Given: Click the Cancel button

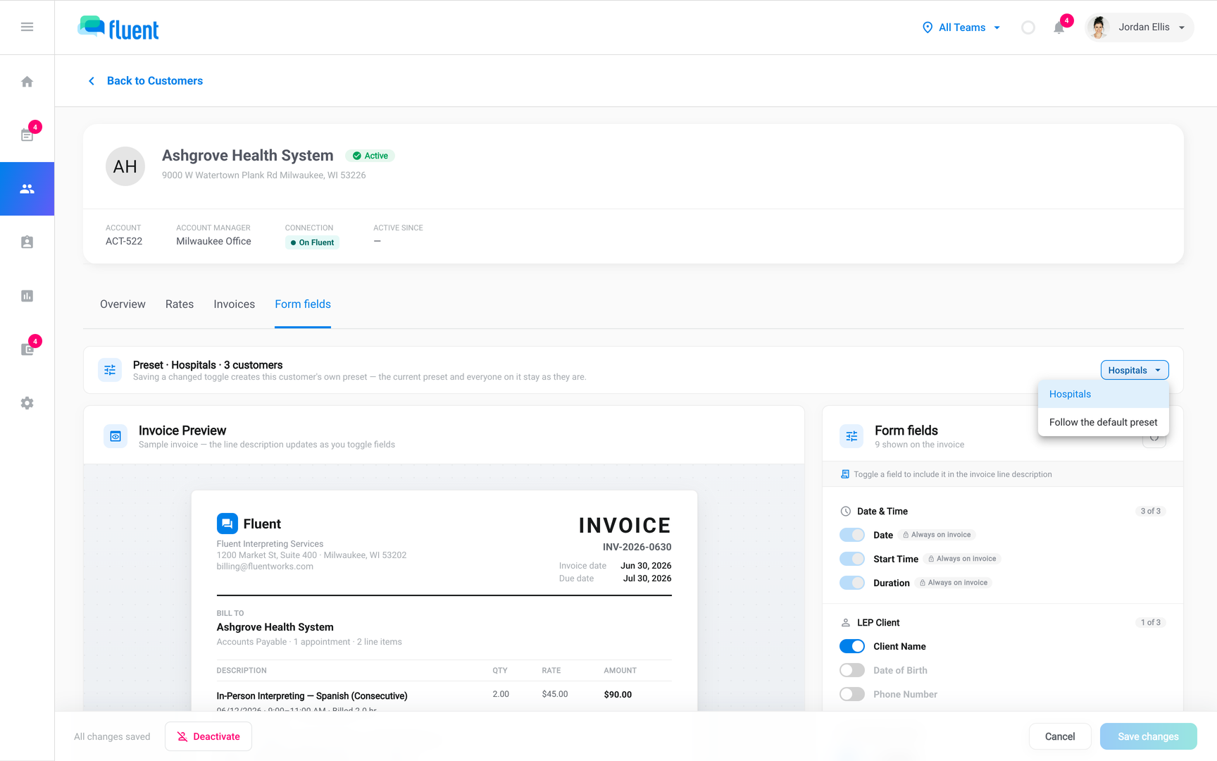Looking at the screenshot, I should pyautogui.click(x=1060, y=736).
